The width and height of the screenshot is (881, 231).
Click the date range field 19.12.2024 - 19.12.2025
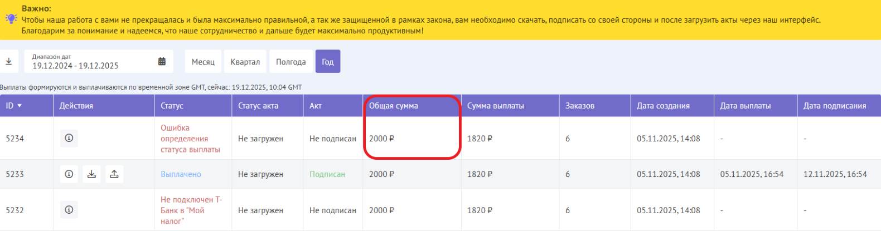[x=89, y=65]
